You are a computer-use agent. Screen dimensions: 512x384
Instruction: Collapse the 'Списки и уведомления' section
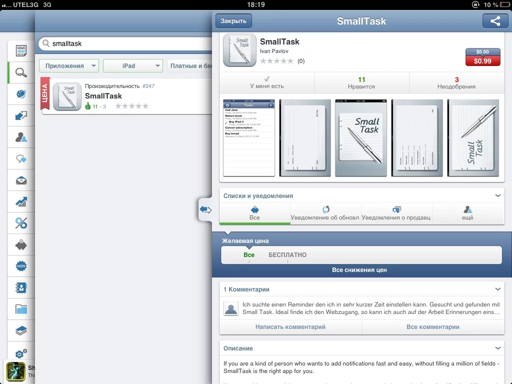click(497, 195)
